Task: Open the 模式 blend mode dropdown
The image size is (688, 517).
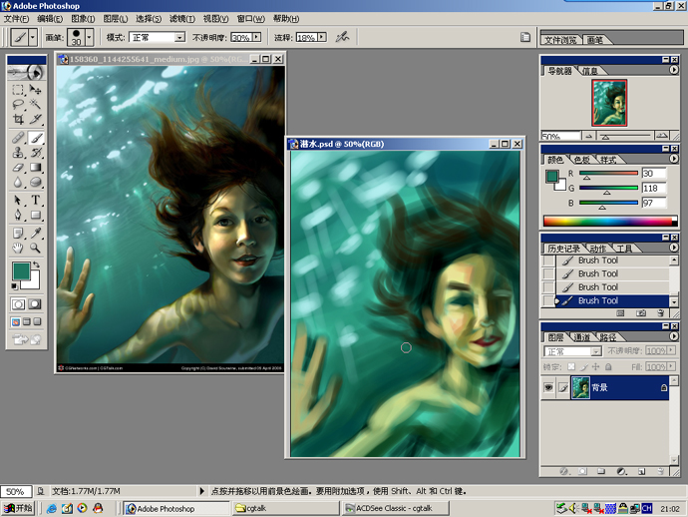Action: (179, 38)
